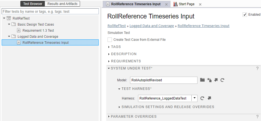Expand Simulation Settings and Release Overrides
The height and width of the screenshot is (121, 261).
[x=167, y=107]
